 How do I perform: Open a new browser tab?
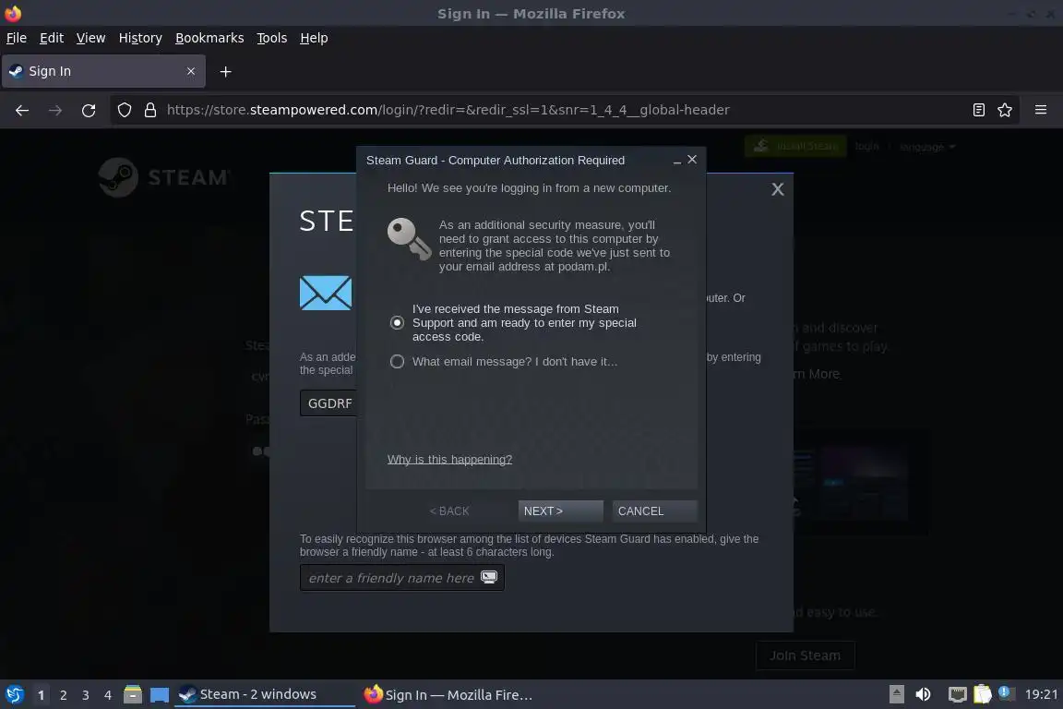[226, 71]
